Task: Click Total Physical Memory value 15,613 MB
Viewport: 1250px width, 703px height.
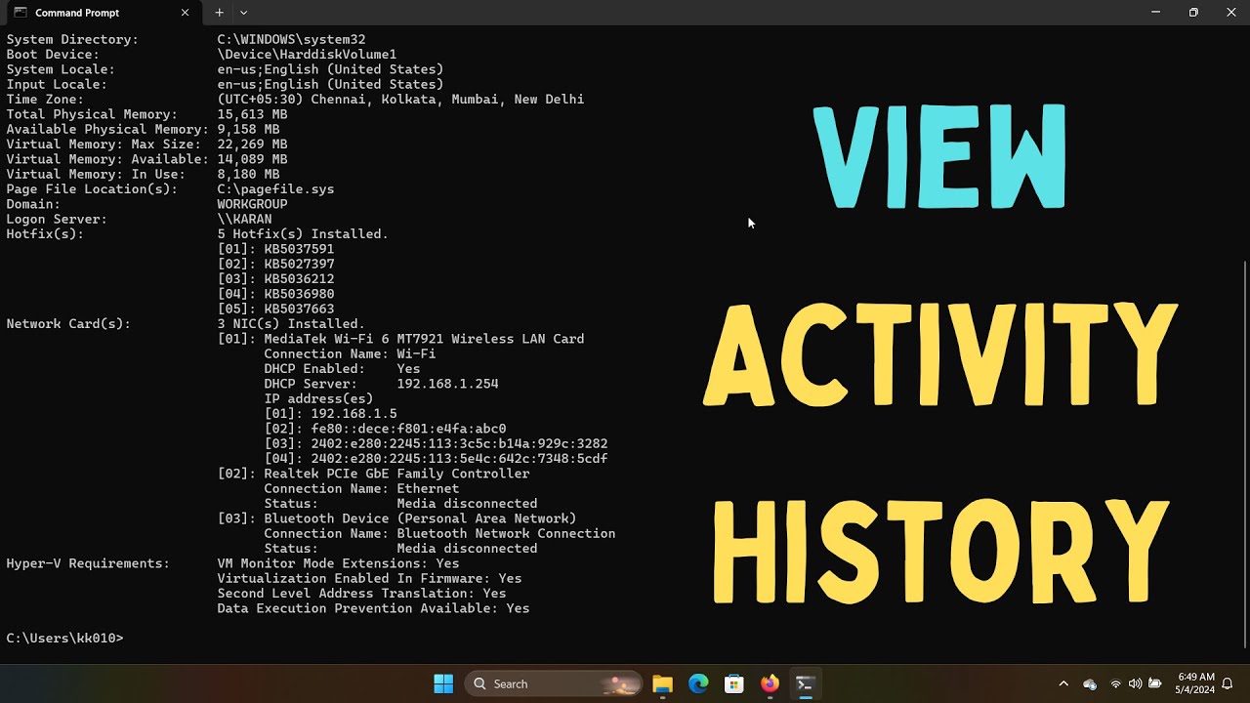Action: tap(252, 114)
